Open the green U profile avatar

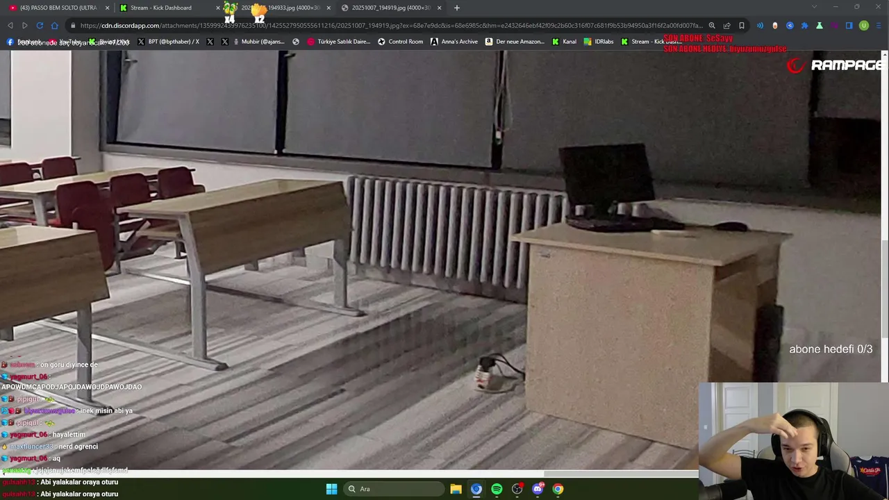[864, 26]
